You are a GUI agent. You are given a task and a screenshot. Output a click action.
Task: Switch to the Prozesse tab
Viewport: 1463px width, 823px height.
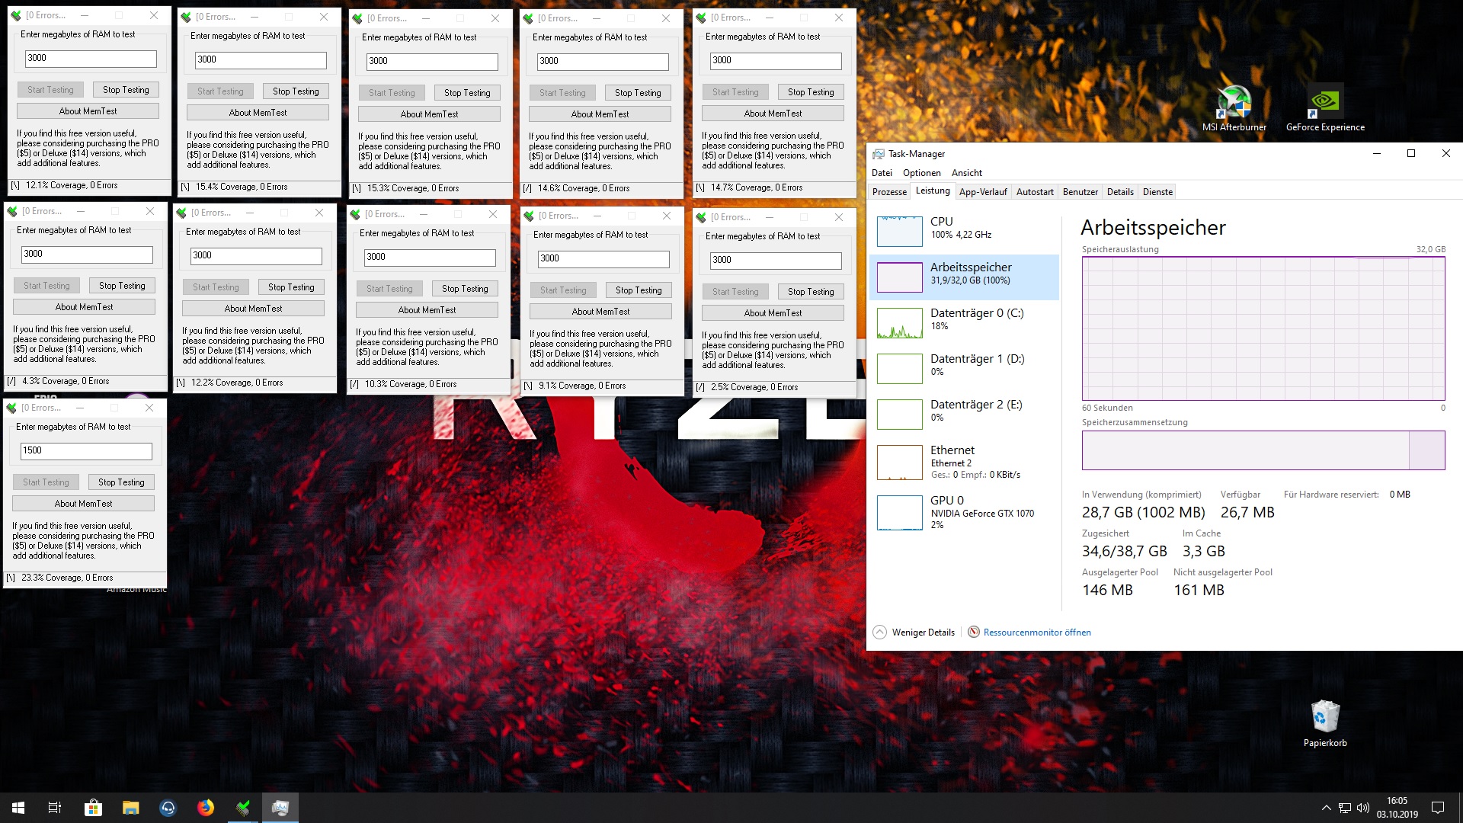coord(888,191)
